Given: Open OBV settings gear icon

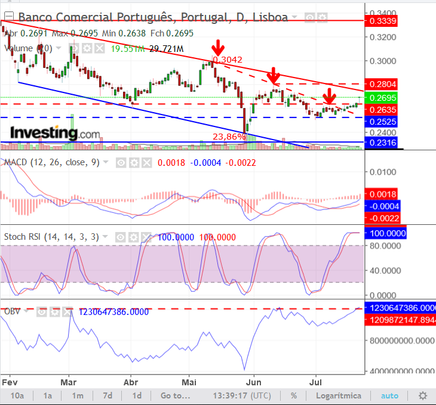Looking at the screenshot, I should [54, 312].
